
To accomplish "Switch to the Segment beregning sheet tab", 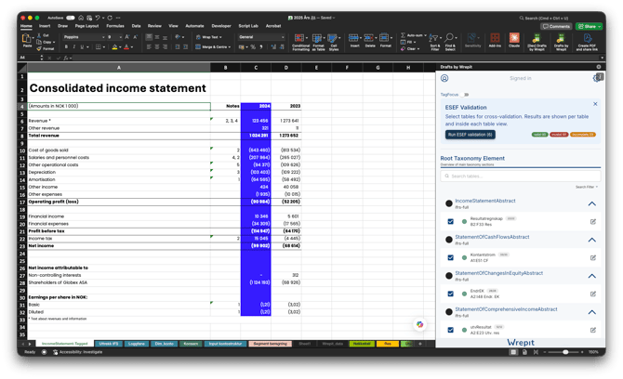I will click(x=271, y=344).
